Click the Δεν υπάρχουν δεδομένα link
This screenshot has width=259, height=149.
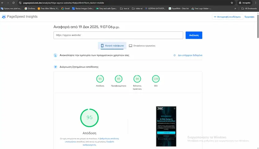[x=190, y=55]
